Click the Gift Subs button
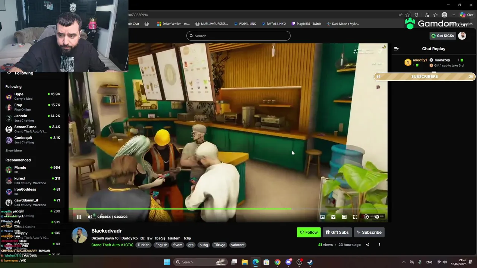This screenshot has height=268, width=477. click(x=337, y=232)
